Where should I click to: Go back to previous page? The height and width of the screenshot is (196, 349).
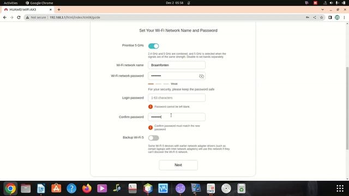(5, 17)
